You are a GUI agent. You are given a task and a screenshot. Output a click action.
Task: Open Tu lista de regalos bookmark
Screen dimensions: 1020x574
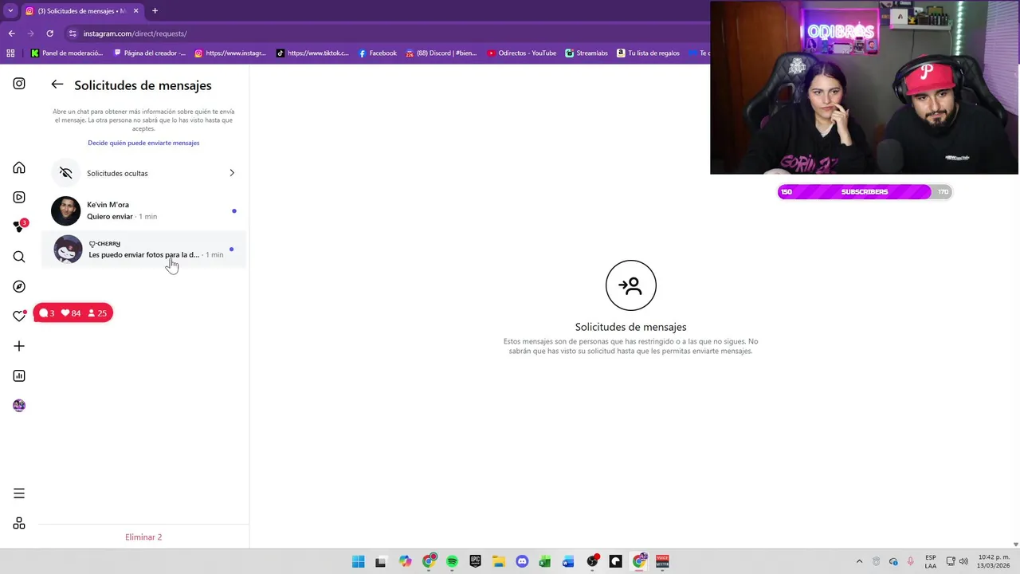tap(648, 53)
